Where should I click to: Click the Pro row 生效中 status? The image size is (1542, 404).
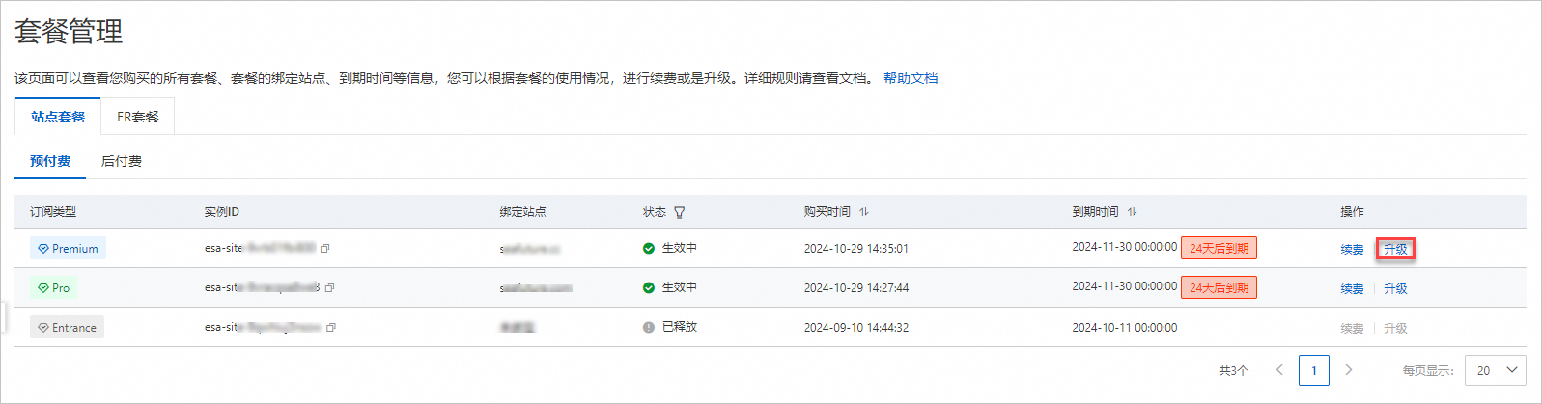click(670, 287)
